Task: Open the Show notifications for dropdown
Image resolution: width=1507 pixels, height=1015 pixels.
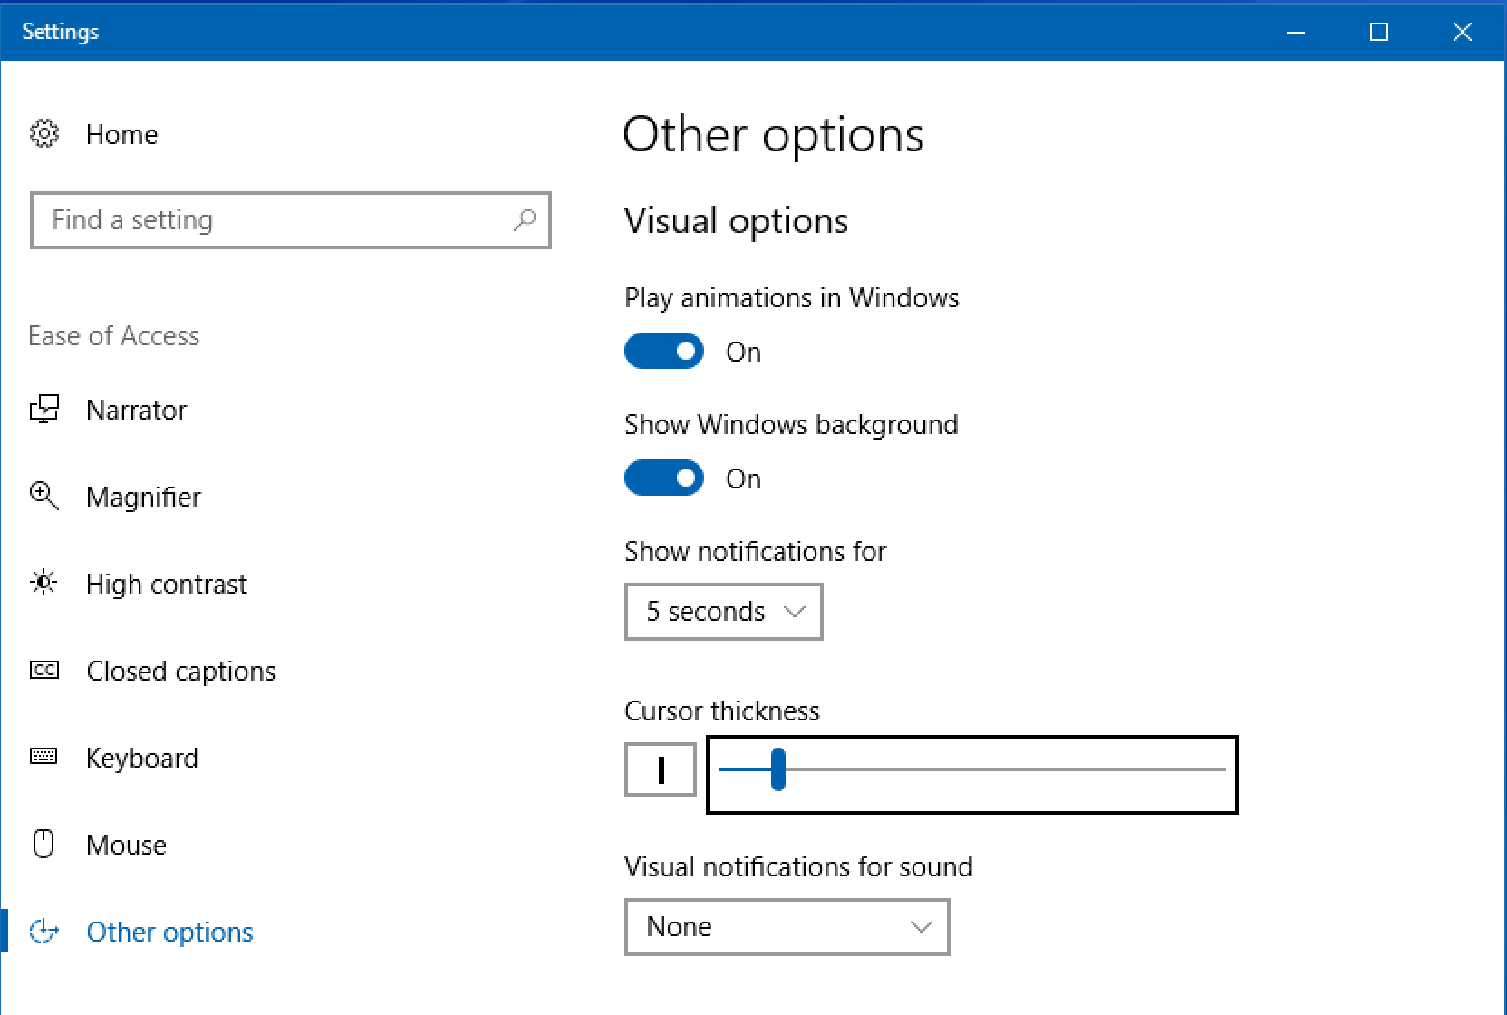Action: point(723,612)
